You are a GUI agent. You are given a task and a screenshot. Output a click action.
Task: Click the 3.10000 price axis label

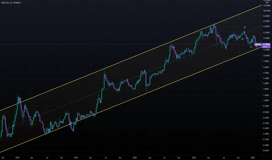click(x=266, y=78)
